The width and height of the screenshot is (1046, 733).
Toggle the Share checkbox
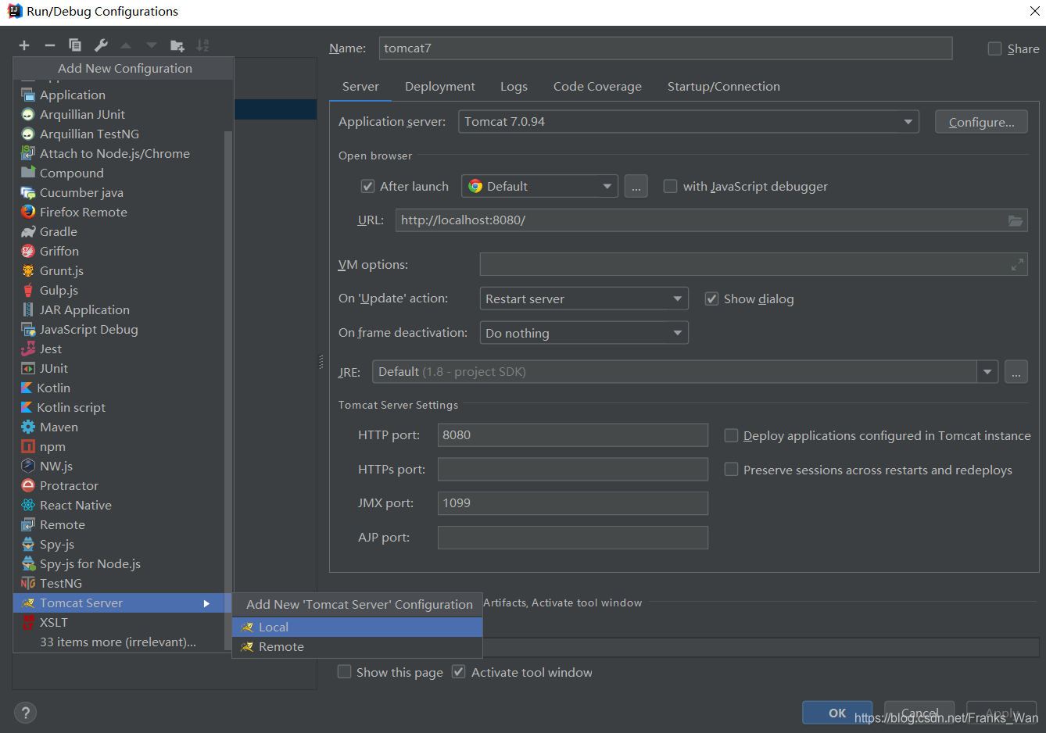(994, 48)
